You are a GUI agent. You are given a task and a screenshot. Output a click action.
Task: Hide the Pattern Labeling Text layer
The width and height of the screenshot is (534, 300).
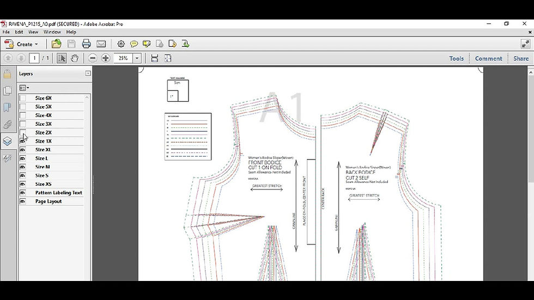23,193
